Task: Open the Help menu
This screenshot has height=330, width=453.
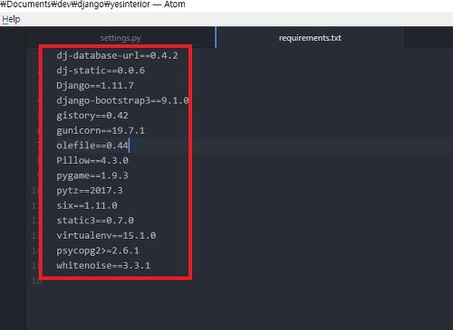Action: 11,19
